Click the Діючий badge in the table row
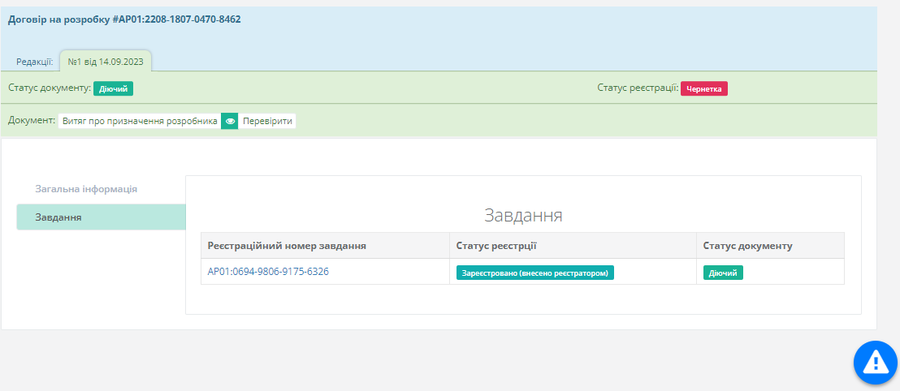 [x=723, y=273]
